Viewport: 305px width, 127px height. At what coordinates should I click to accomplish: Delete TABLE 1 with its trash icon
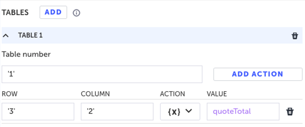(295, 36)
